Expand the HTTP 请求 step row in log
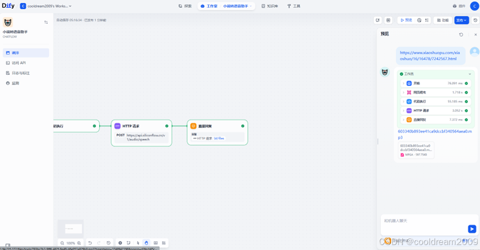The width and height of the screenshot is (480, 250). click(x=436, y=111)
